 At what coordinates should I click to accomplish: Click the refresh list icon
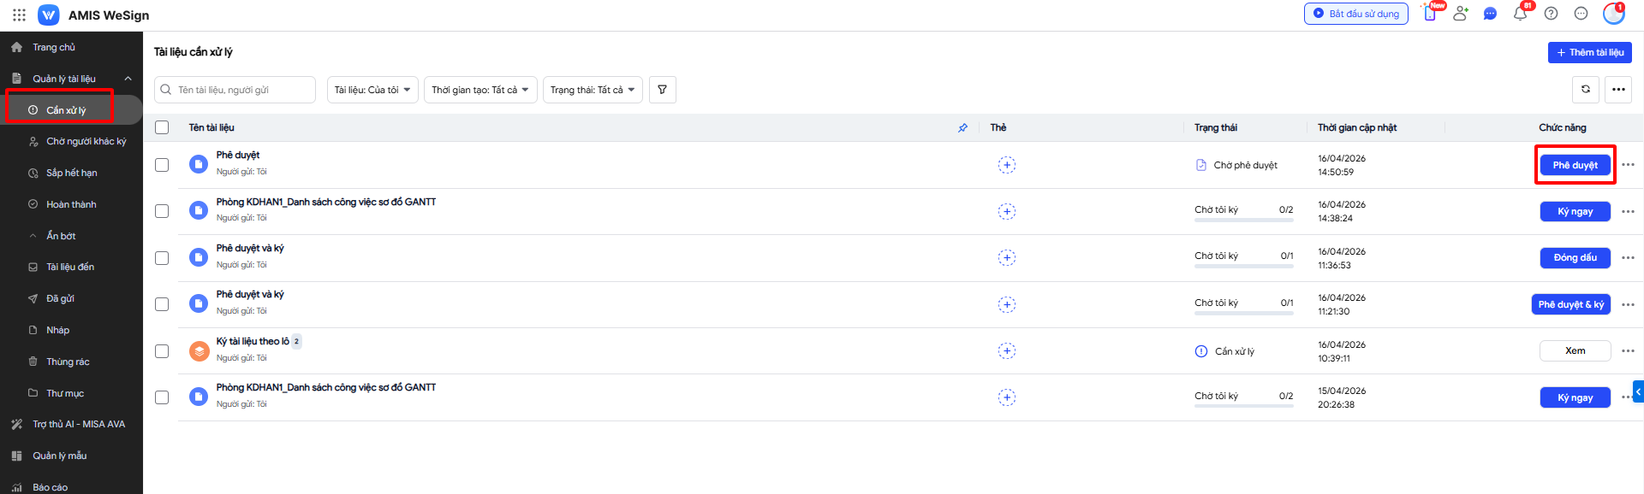(x=1586, y=90)
